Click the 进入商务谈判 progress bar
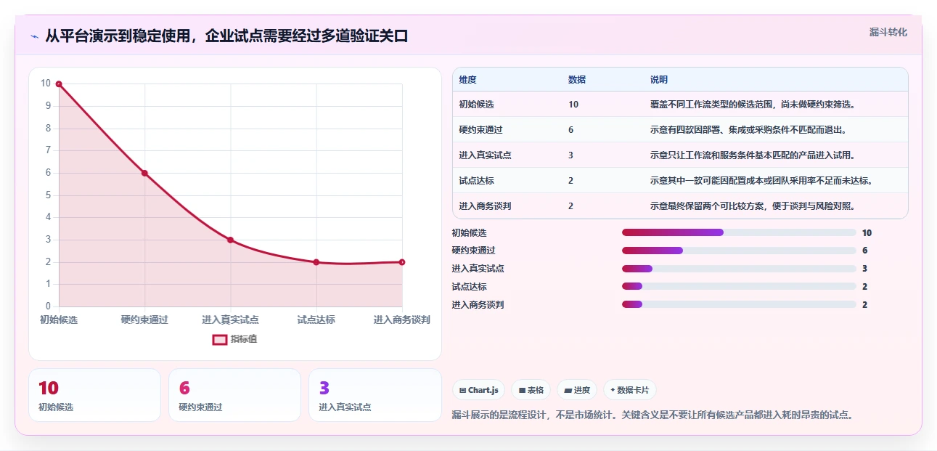Image resolution: width=937 pixels, height=451 pixels. click(x=739, y=305)
